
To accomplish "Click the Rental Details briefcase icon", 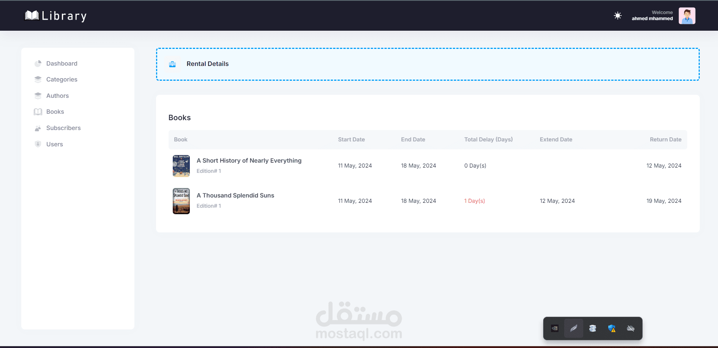I will click(x=172, y=64).
